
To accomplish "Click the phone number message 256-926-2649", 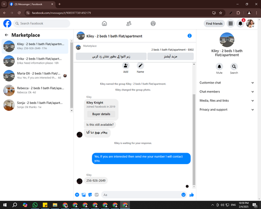I will click(x=96, y=181).
